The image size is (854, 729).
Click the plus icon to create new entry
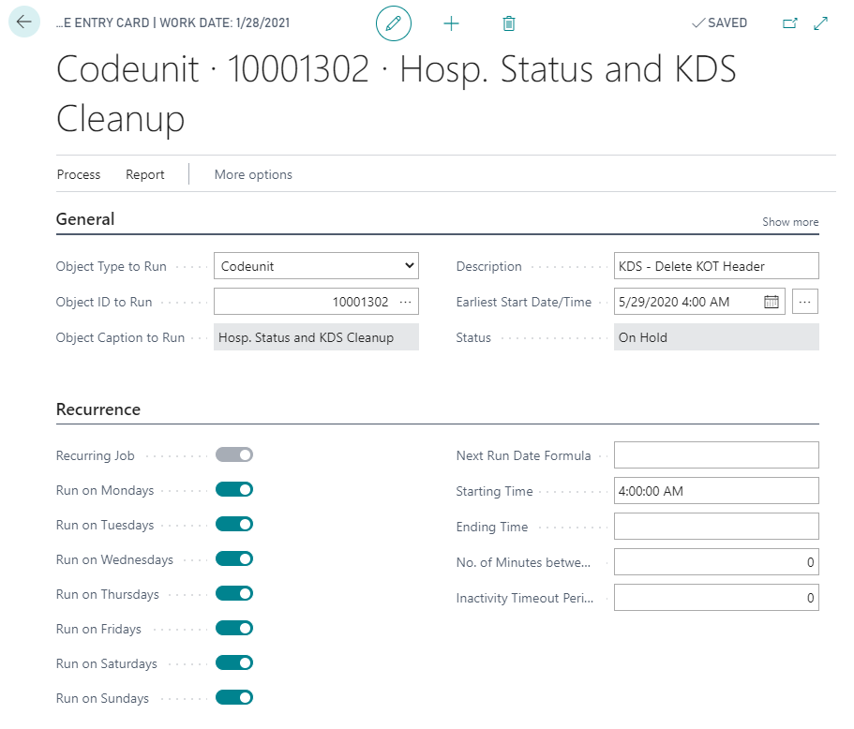pyautogui.click(x=451, y=23)
